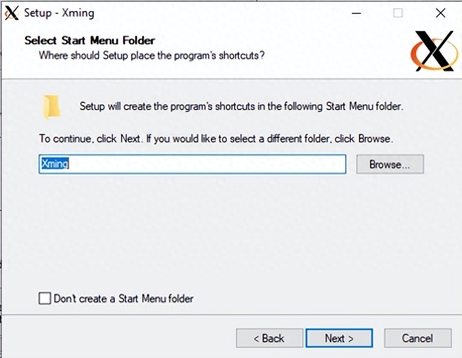This screenshot has width=462, height=358.
Task: Place cursor in empty part of folder name field
Action: [206, 164]
